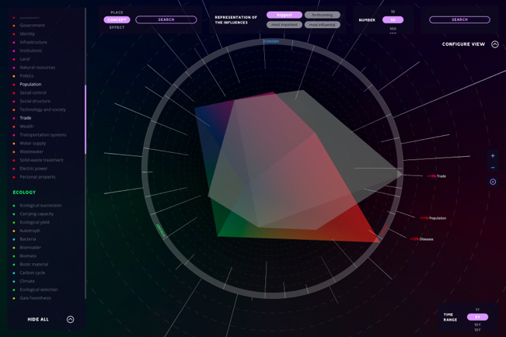Click the Ecology segment label on ring

[161, 231]
